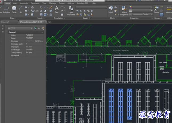172x123 pixels.
Task: Click the Hyperlink property row
Action: point(27,55)
